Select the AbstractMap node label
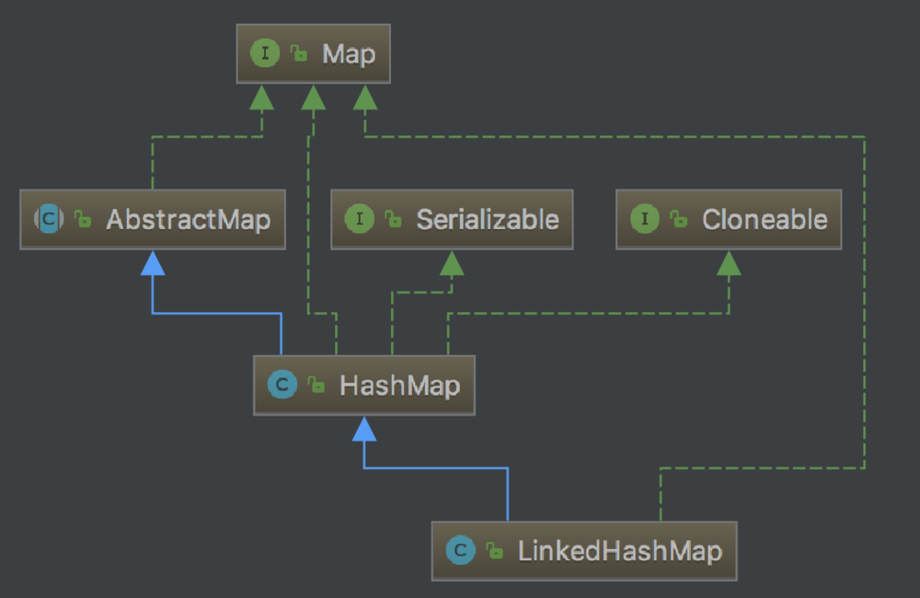This screenshot has height=598, width=920. pyautogui.click(x=188, y=219)
